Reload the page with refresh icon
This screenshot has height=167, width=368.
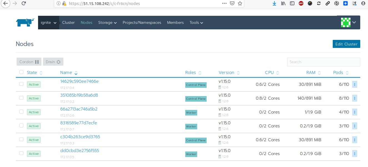click(x=24, y=4)
